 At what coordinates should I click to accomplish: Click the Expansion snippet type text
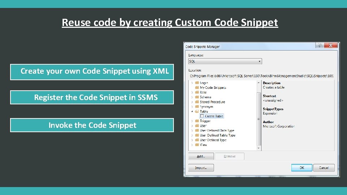(270, 113)
